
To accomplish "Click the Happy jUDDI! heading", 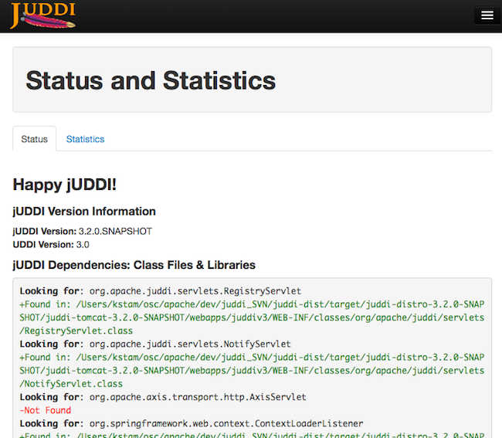I will [x=64, y=184].
